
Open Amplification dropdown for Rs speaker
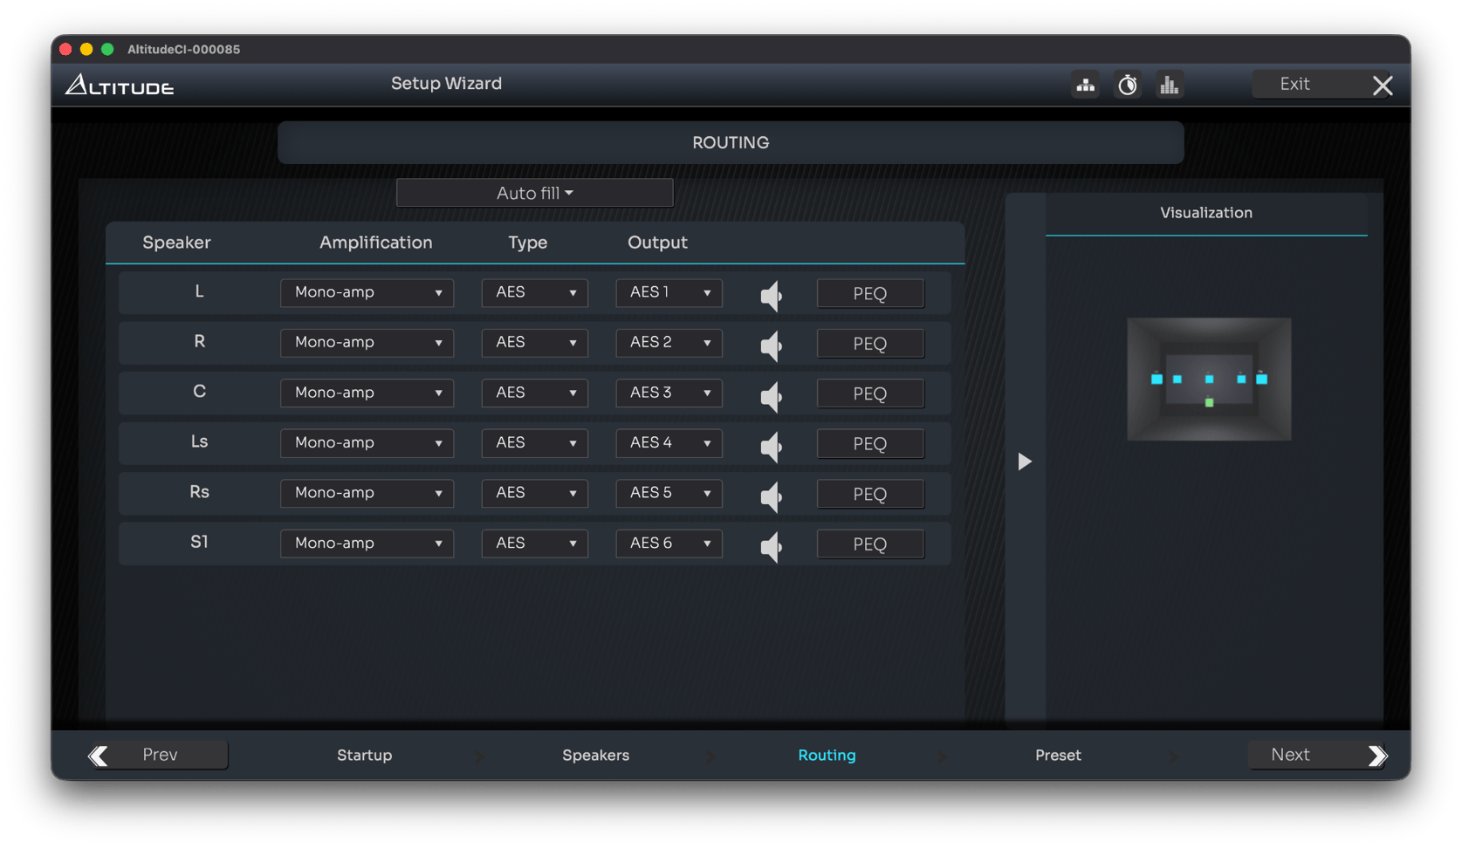click(367, 493)
